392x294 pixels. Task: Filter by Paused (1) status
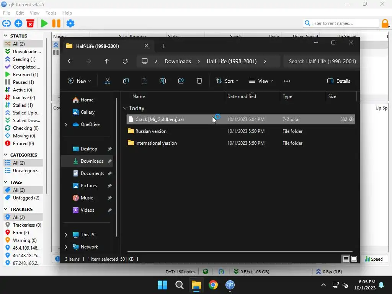(x=23, y=82)
